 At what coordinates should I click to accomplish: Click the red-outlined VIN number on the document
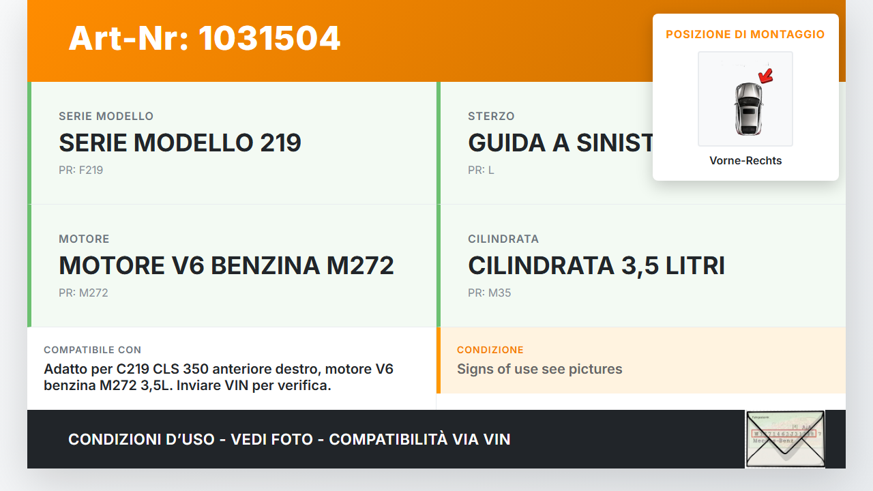coord(783,434)
